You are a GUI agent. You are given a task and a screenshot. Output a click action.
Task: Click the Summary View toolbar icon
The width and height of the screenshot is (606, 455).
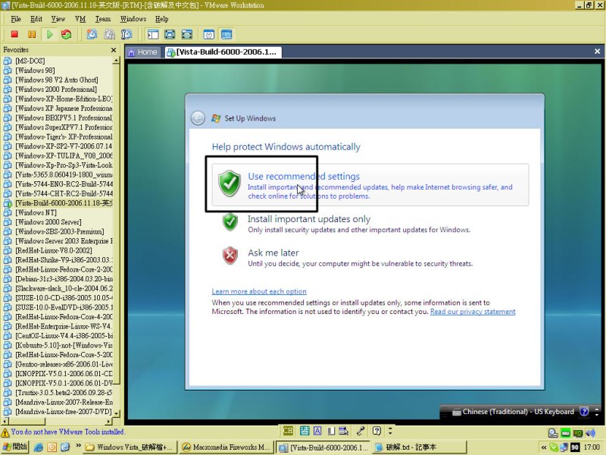coord(209,34)
